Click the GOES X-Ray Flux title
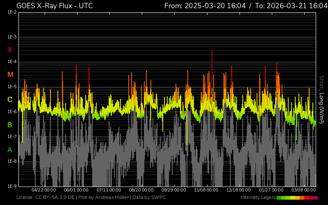The image size is (328, 205). click(x=55, y=6)
